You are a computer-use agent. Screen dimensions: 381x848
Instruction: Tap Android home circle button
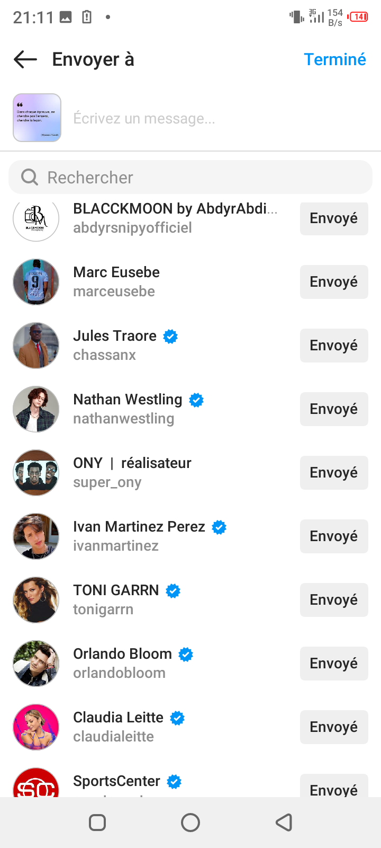click(190, 823)
